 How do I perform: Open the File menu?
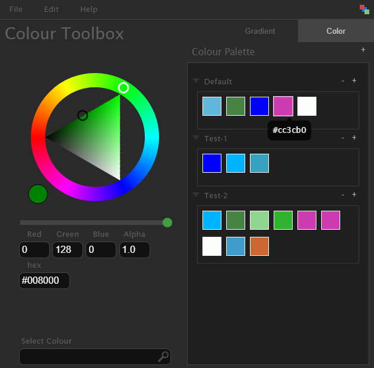[16, 9]
